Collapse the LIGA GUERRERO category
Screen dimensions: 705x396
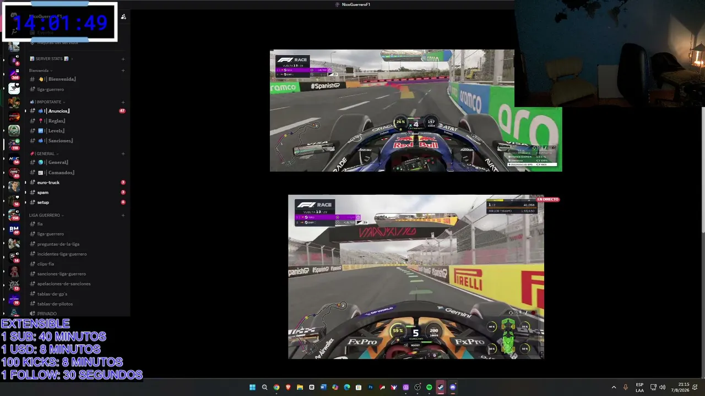pyautogui.click(x=46, y=215)
